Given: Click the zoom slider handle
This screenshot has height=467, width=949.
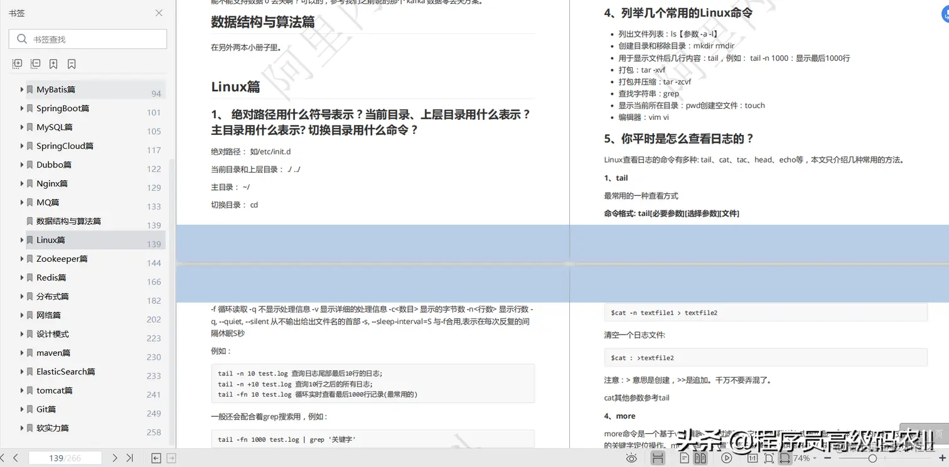Looking at the screenshot, I should pos(872,458).
